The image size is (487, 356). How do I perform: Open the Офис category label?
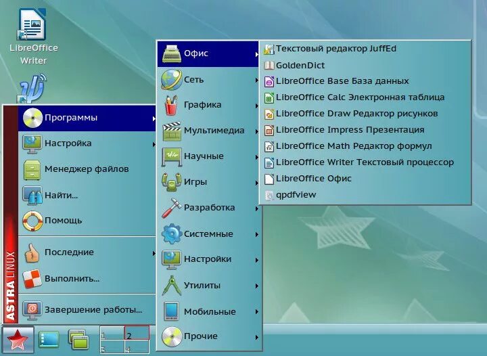coord(196,53)
